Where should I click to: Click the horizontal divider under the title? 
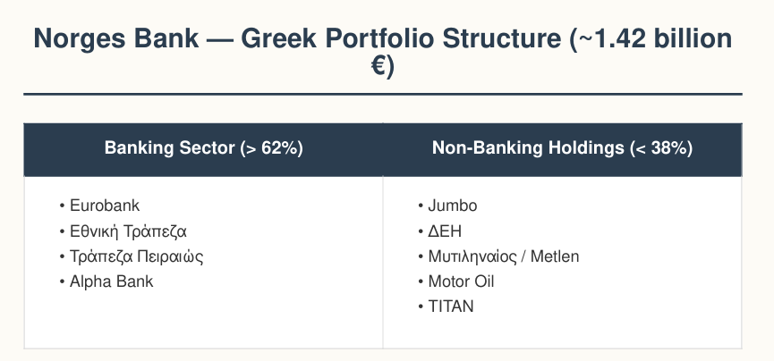click(x=383, y=94)
